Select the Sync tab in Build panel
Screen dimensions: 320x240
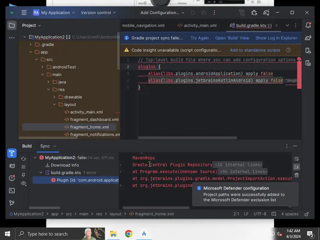[x=45, y=146]
